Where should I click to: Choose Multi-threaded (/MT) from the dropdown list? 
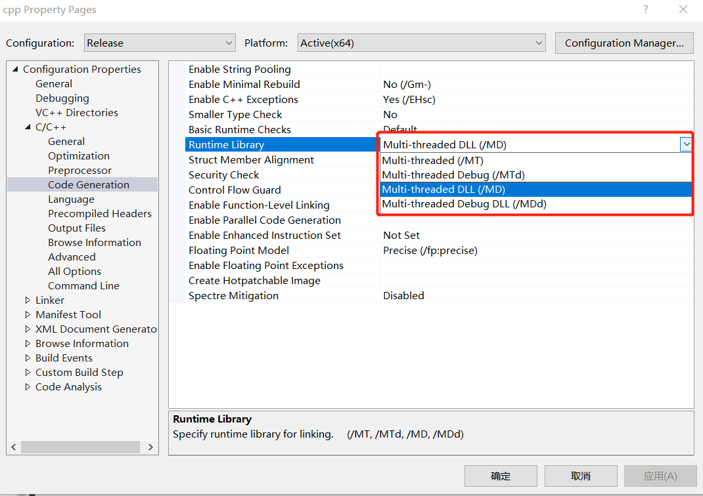[x=535, y=160]
